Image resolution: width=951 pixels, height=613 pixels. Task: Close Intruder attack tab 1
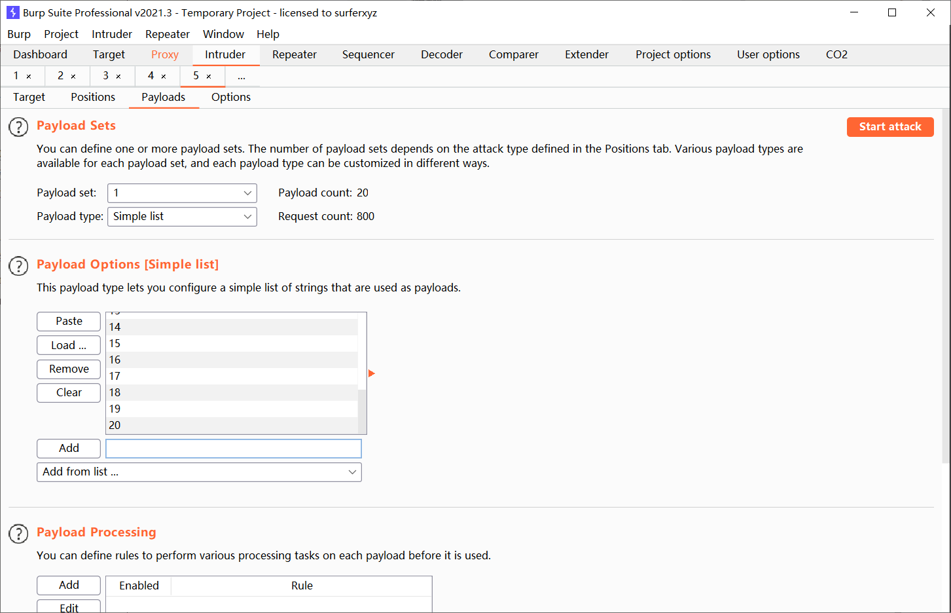pos(29,77)
